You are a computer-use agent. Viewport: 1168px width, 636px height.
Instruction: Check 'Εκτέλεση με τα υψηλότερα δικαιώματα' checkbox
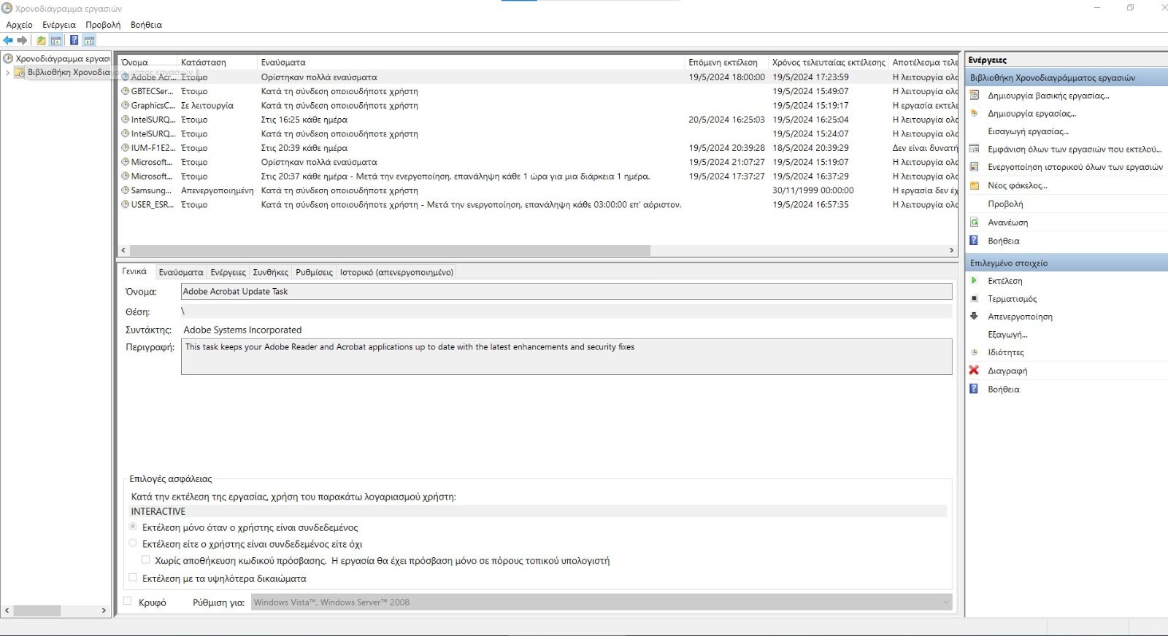pos(133,578)
